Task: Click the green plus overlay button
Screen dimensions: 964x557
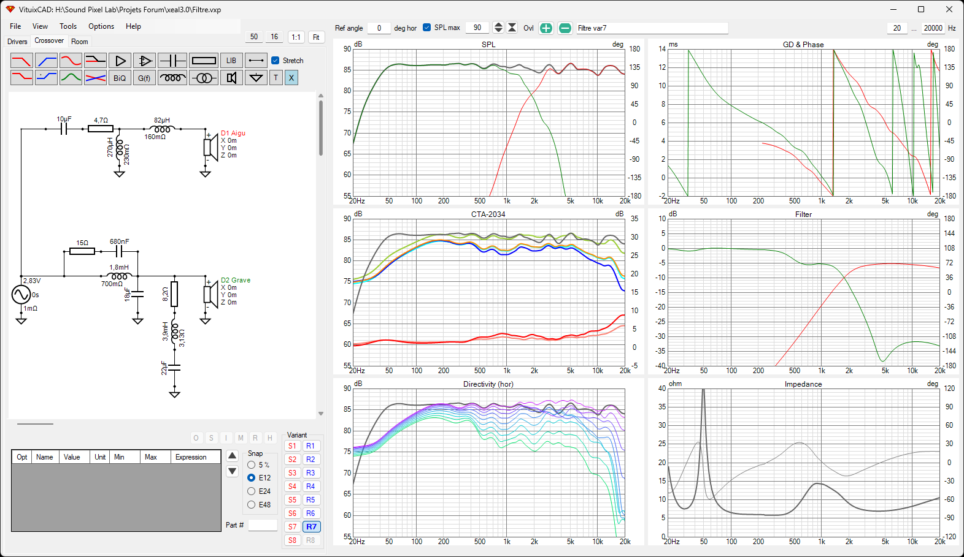Action: [x=546, y=28]
